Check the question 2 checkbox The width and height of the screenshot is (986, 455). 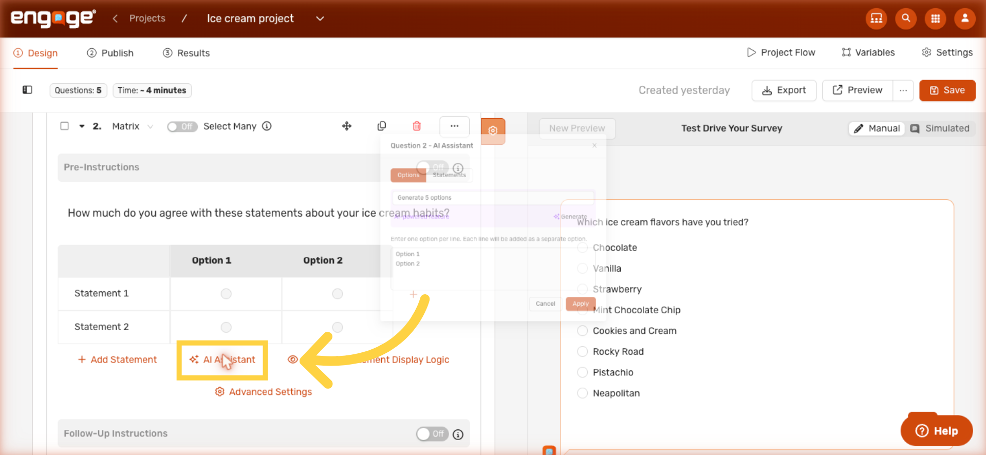click(64, 126)
